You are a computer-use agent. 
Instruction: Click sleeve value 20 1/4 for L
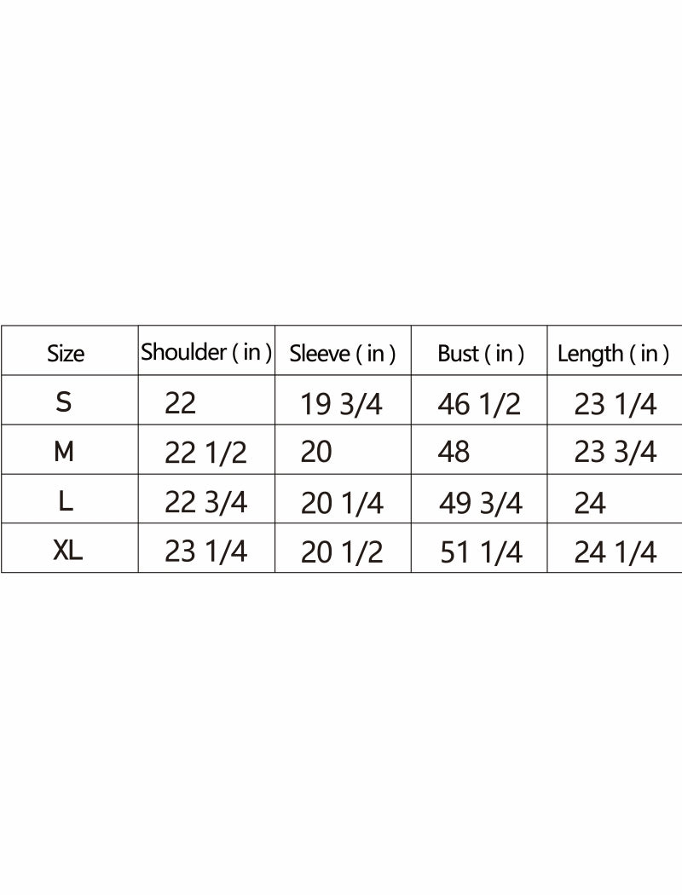pos(342,504)
